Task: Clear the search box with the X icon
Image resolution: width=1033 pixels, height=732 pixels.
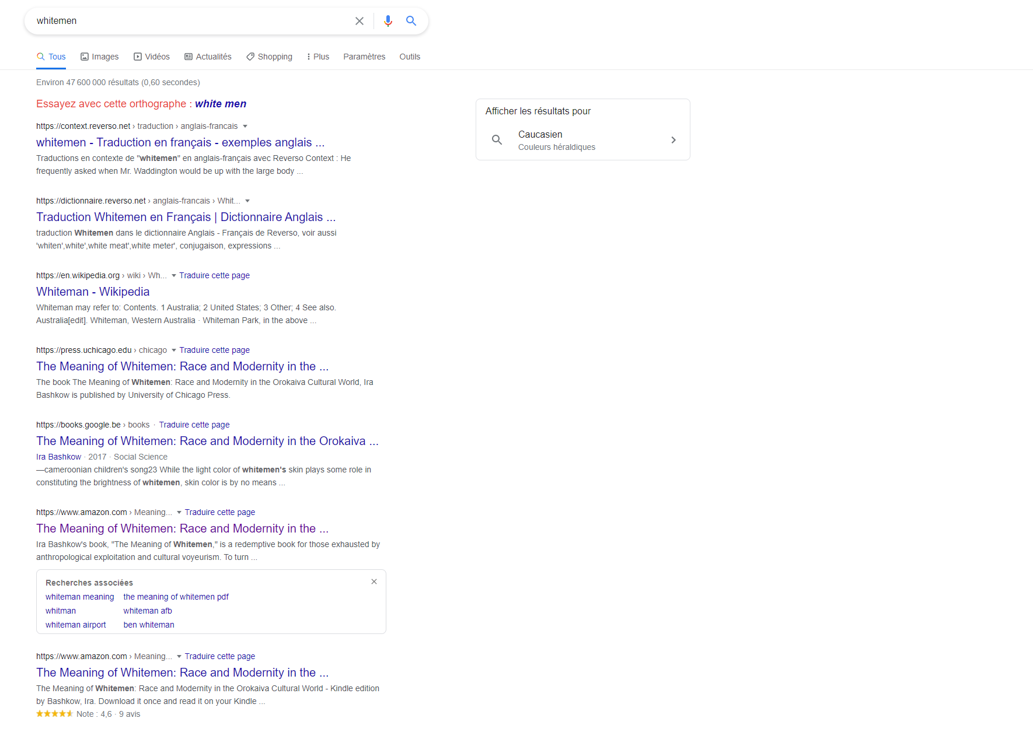Action: (360, 21)
